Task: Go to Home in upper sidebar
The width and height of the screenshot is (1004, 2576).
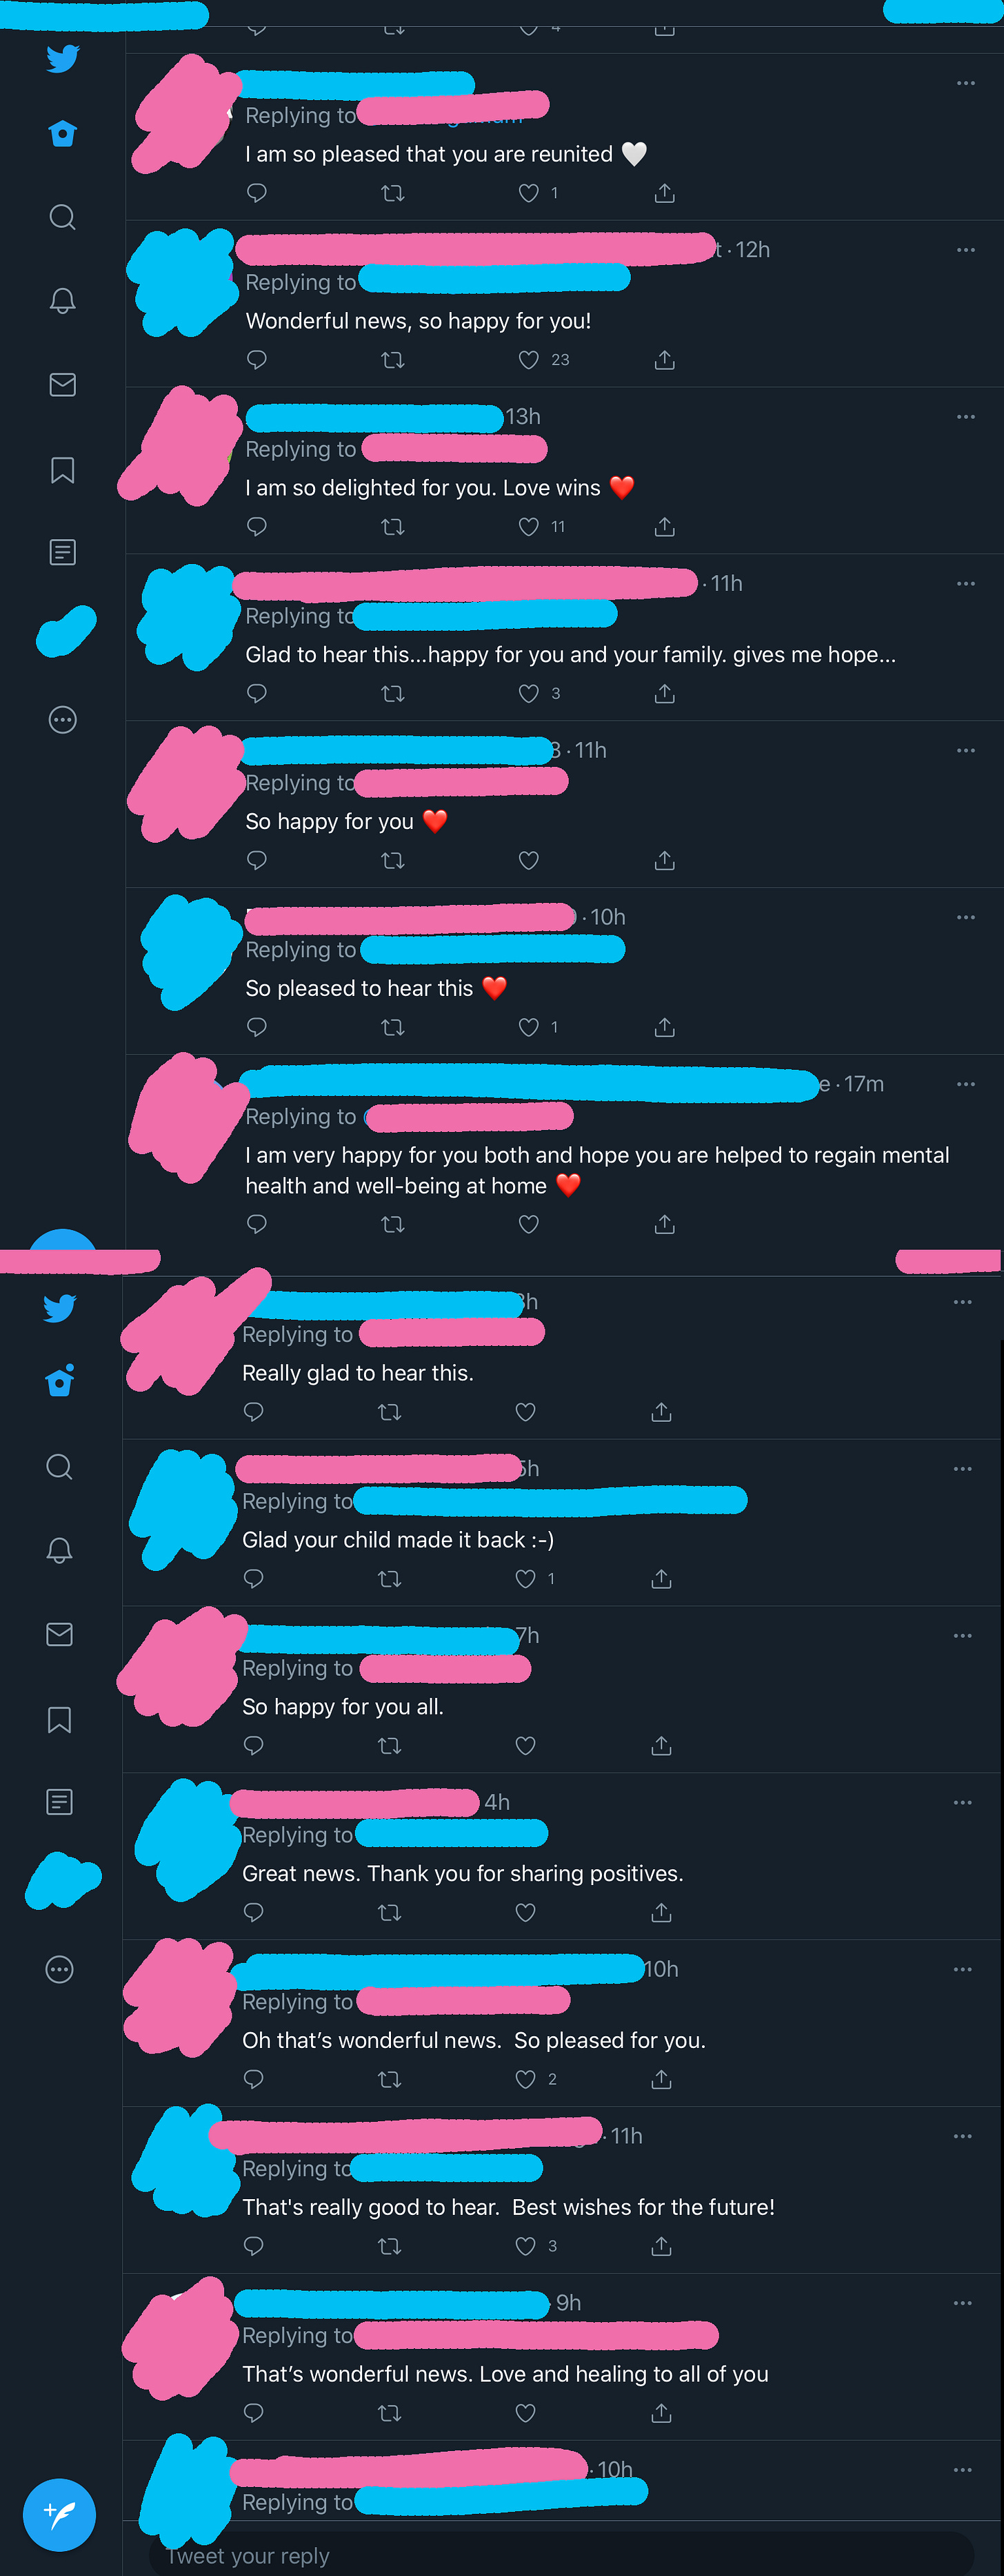Action: 62,133
